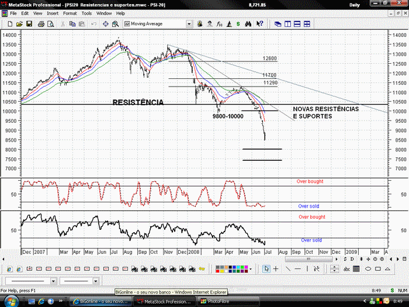Switch to BiGonline Internet Explorer taskbar button
This screenshot has height=307, width=409.
pyautogui.click(x=100, y=301)
